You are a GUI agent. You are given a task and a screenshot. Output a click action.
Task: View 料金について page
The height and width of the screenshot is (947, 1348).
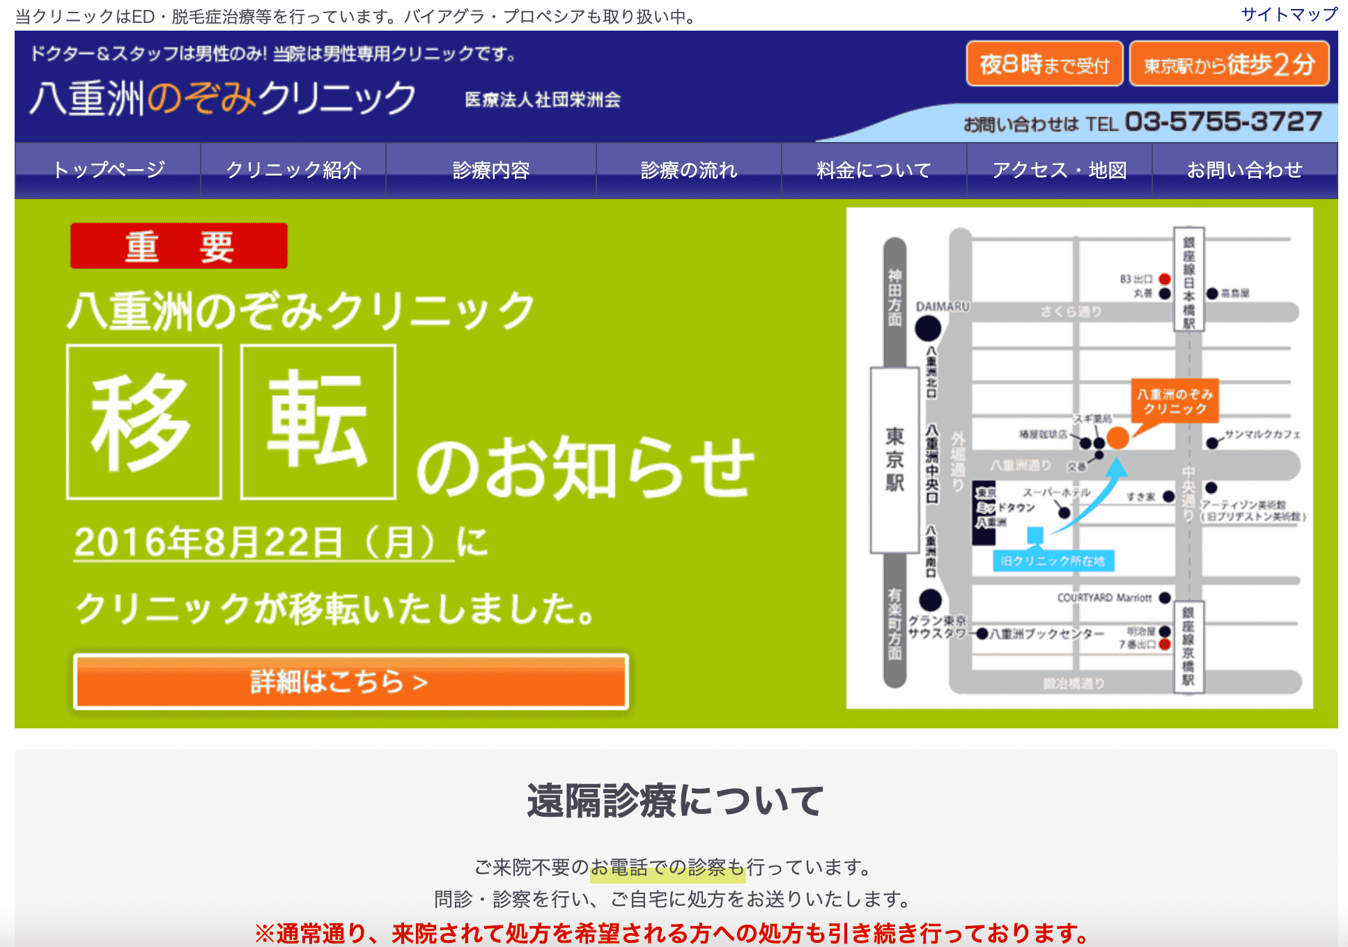point(874,170)
